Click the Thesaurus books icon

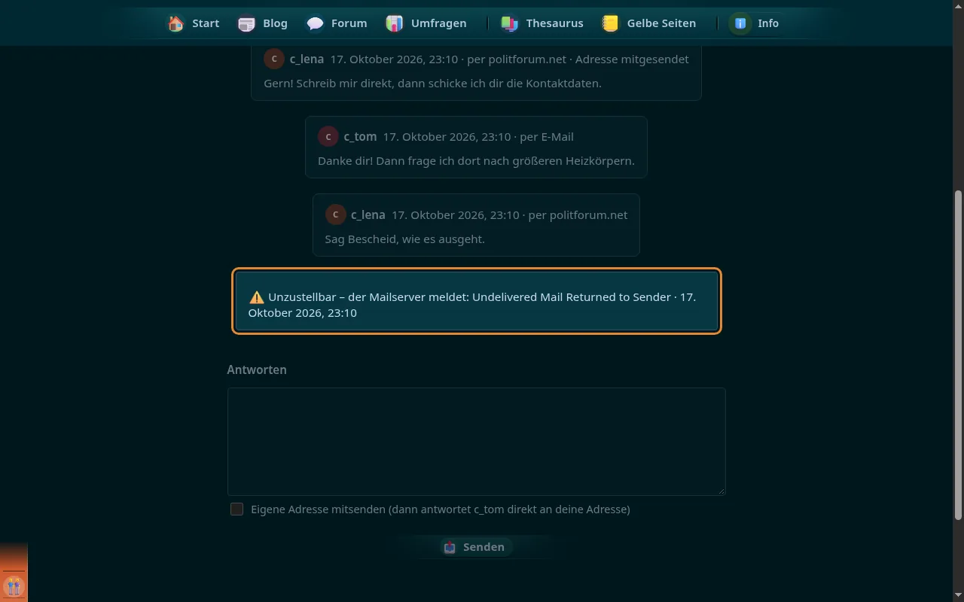point(510,23)
